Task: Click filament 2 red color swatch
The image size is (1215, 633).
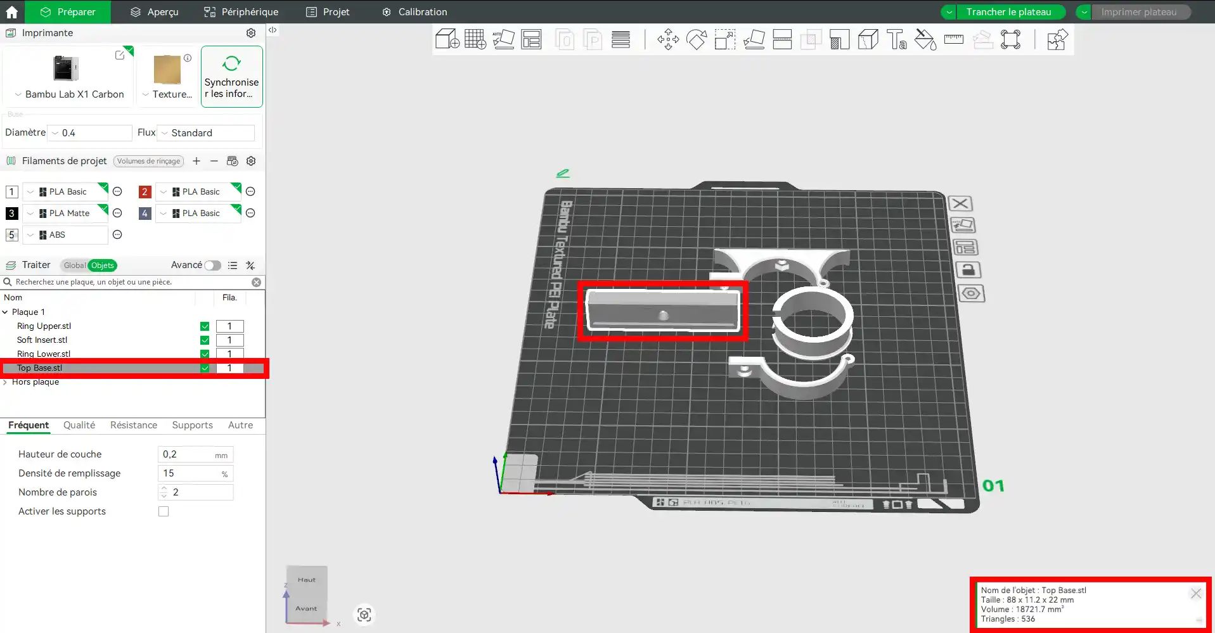Action: click(145, 192)
